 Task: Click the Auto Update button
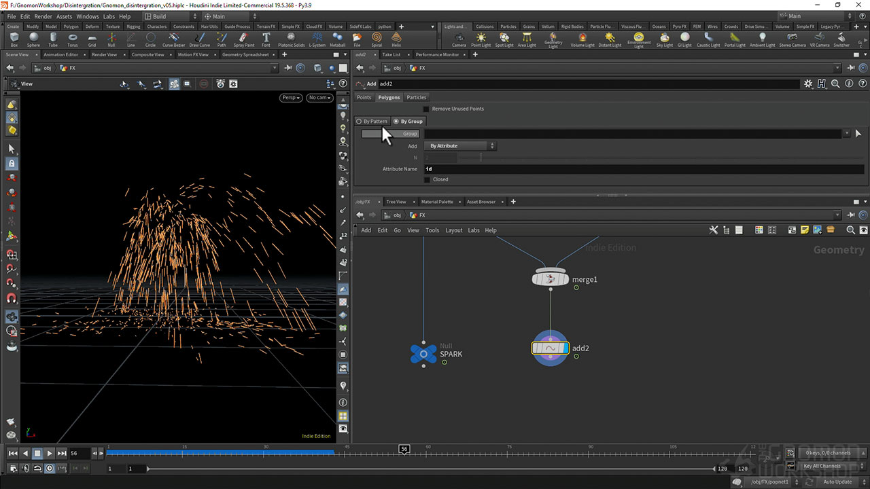(837, 482)
